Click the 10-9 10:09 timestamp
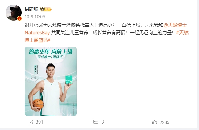Image resolution: width=199 pixels, height=130 pixels. [x=35, y=17]
